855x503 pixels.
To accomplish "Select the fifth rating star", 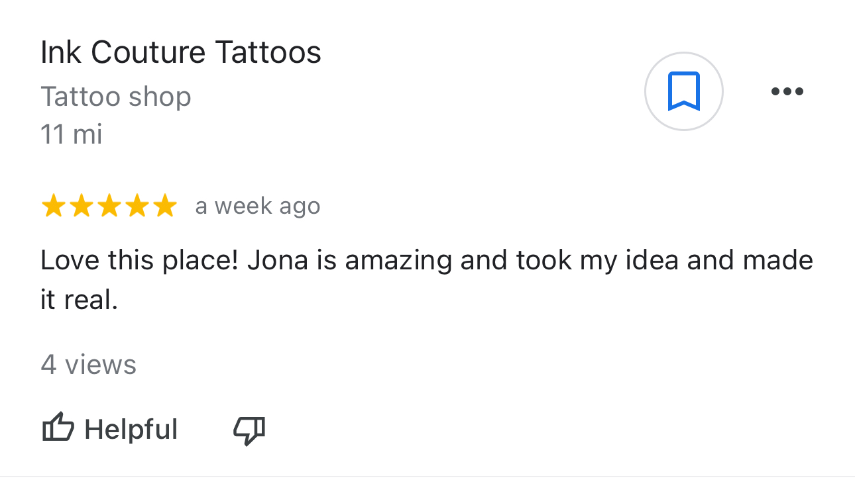I will pos(164,206).
